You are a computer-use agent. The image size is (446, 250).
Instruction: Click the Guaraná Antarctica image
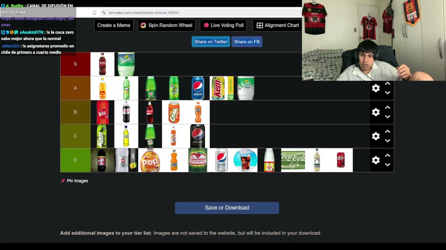pyautogui.click(x=198, y=160)
